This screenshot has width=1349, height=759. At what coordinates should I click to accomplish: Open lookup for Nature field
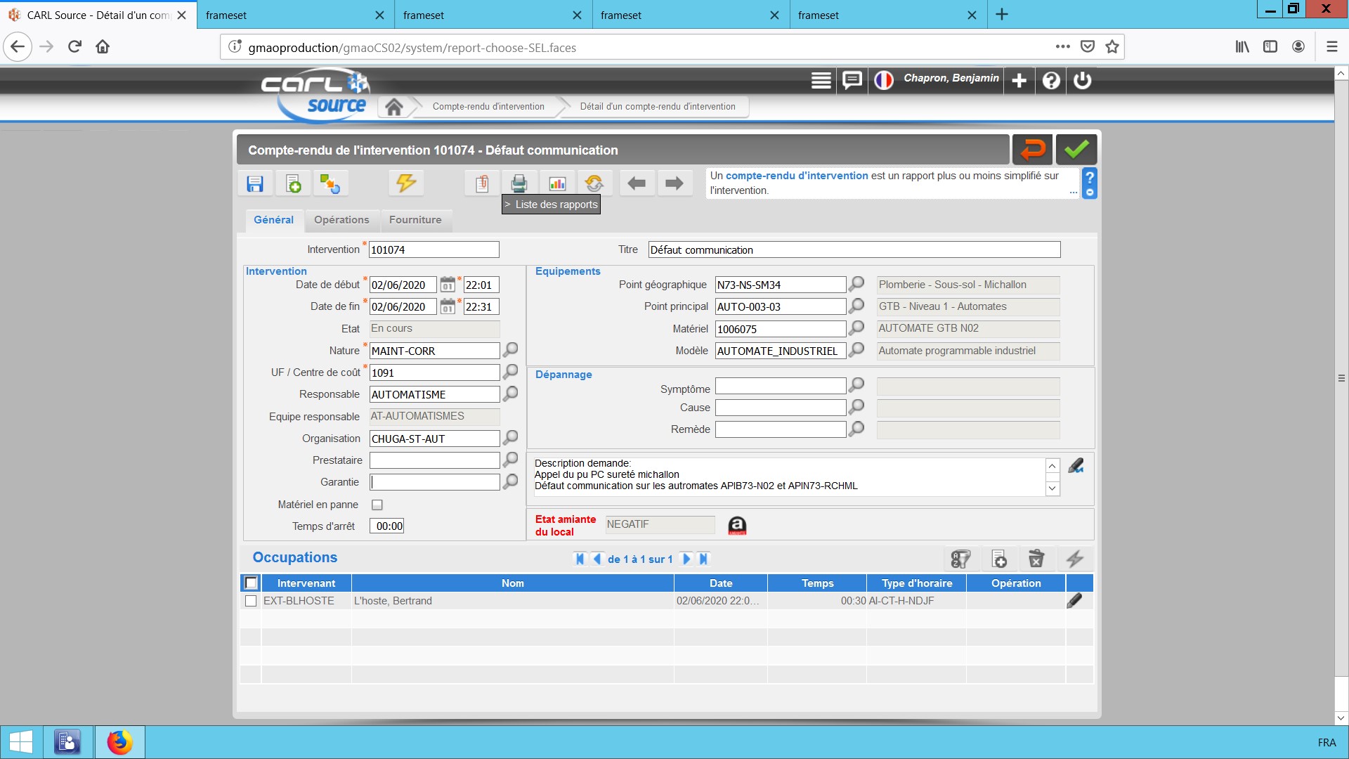[x=511, y=350]
